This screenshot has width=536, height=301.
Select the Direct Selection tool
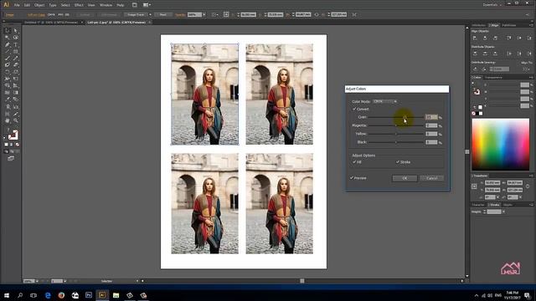(x=15, y=31)
